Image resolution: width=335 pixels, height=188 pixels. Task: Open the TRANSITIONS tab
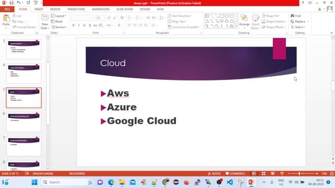tap(76, 9)
